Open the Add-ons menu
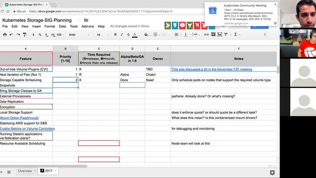The width and height of the screenshot is (316, 178). [87, 26]
